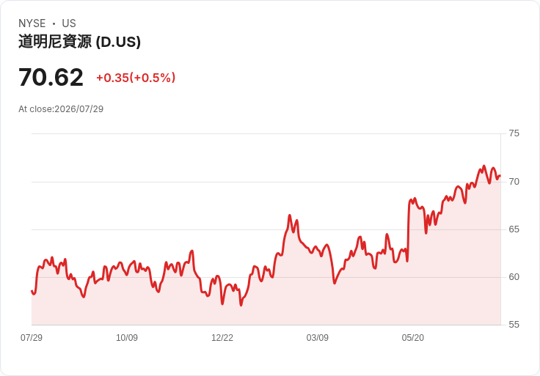Click the At close:2026/07/29 timestamp
Image resolution: width=540 pixels, height=376 pixels.
61,109
